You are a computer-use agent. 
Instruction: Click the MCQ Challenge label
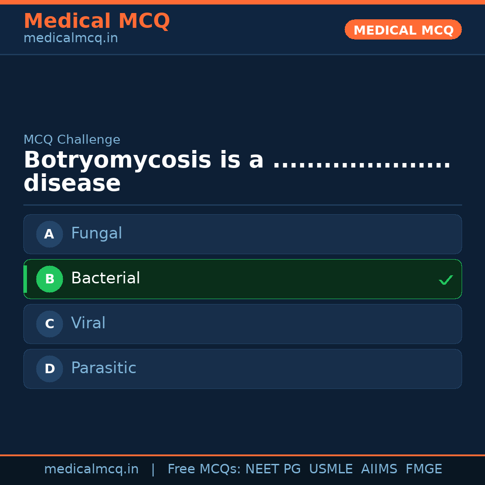pos(72,140)
